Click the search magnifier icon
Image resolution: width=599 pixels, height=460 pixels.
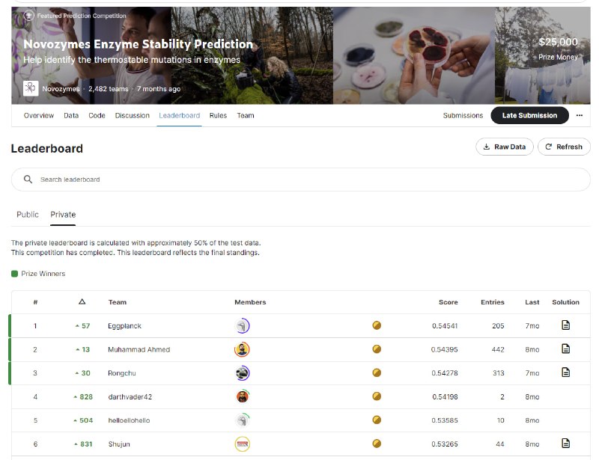pyautogui.click(x=28, y=179)
